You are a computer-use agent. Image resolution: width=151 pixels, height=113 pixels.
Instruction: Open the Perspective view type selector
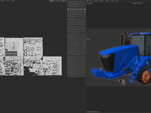pyautogui.click(x=90, y=3)
